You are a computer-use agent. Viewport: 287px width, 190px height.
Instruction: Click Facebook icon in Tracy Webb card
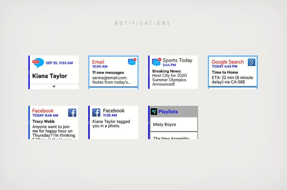point(72,113)
